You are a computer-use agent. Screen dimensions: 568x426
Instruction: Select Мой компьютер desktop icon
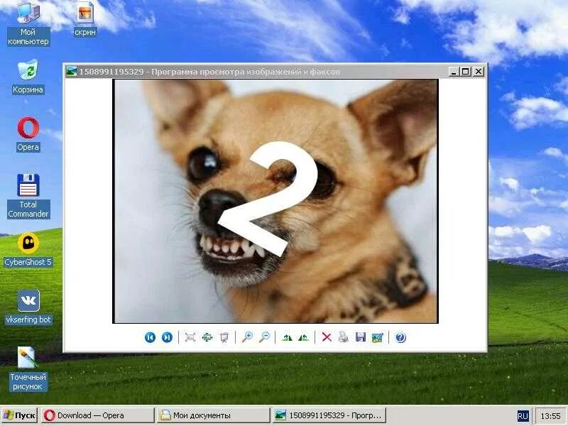[28, 23]
